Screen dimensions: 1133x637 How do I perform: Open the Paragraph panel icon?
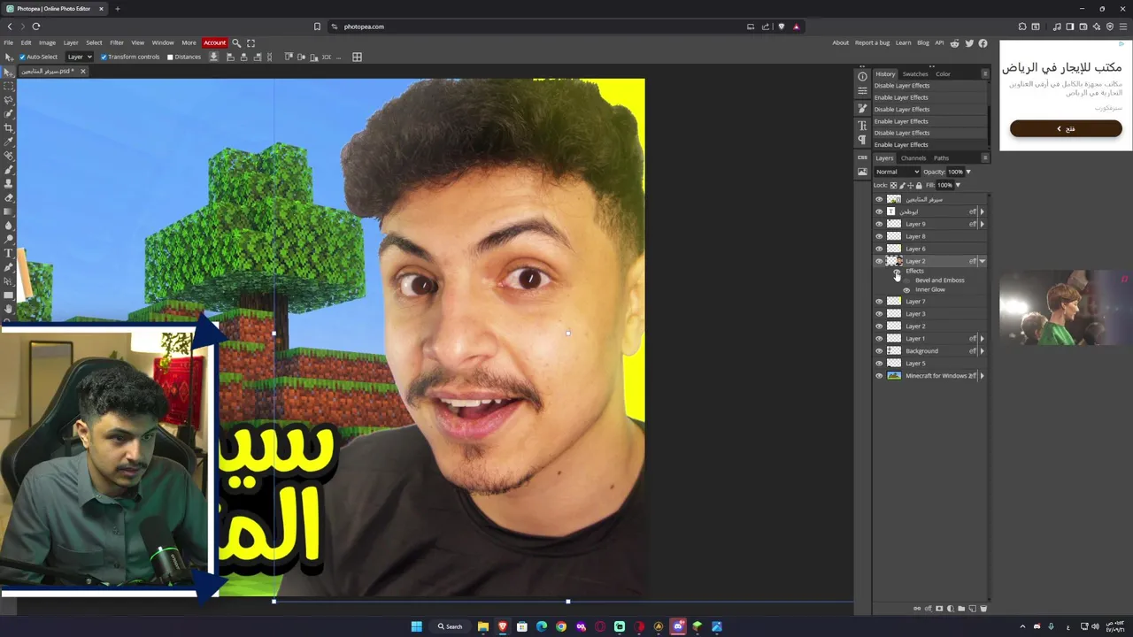coord(863,140)
